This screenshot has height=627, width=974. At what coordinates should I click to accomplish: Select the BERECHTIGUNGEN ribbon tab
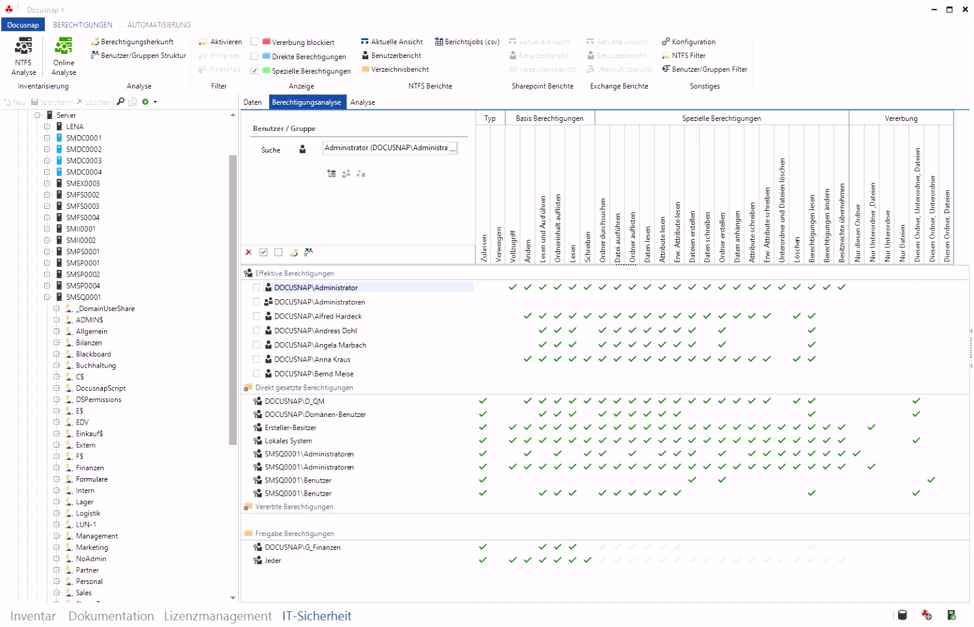tap(83, 25)
